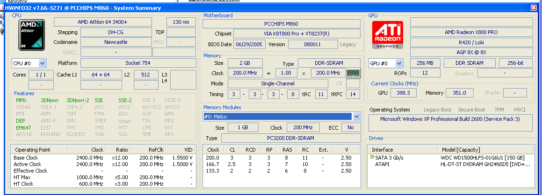Click the 256 MB video memory field
This screenshot has width=542, height=195.
pos(425,63)
